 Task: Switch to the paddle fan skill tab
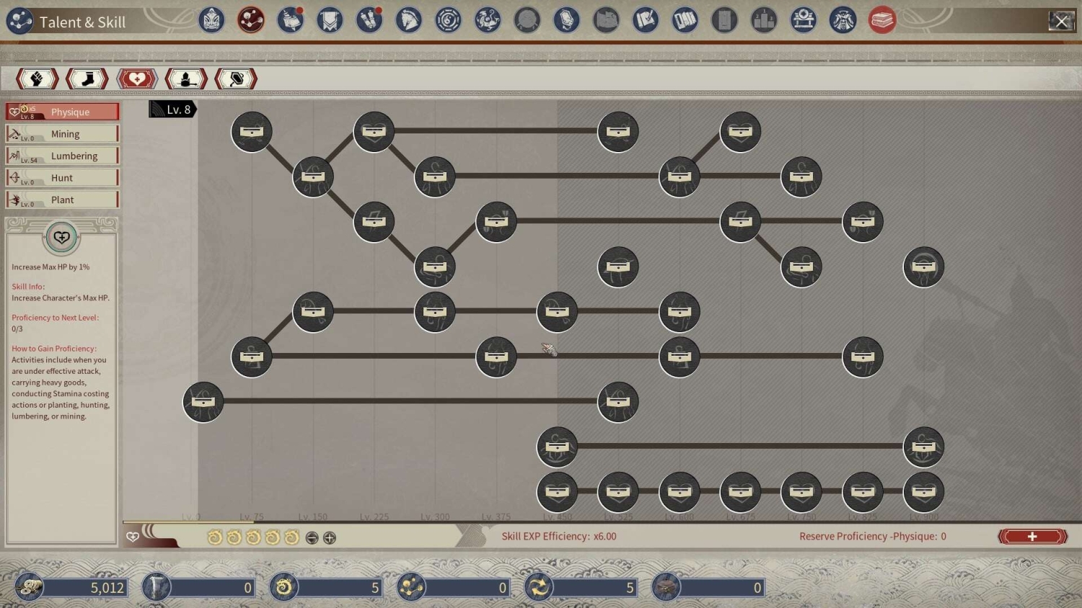pos(236,79)
